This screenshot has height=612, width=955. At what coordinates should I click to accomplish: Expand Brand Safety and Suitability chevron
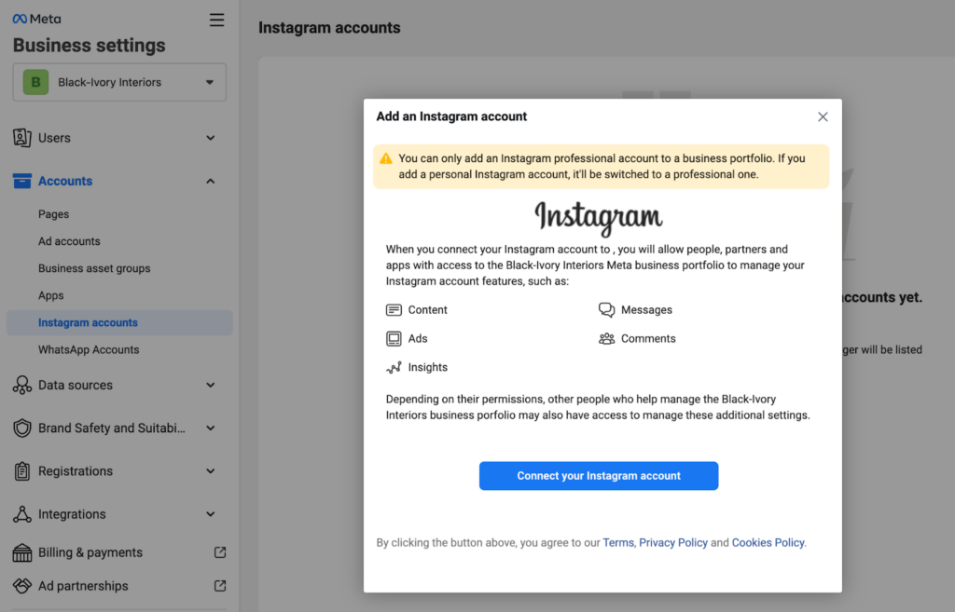click(210, 428)
